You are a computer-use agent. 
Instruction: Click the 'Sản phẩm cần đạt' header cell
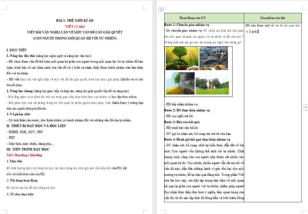(x=273, y=18)
